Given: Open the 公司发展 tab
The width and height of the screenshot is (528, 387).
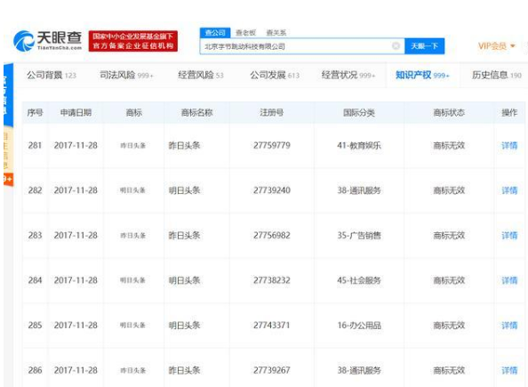Looking at the screenshot, I should point(275,75).
